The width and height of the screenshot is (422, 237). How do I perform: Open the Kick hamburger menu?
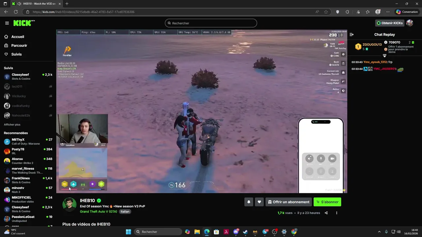tap(7, 23)
